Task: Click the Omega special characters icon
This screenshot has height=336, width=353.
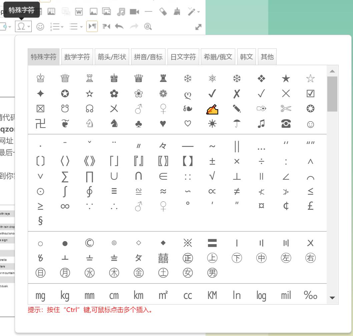Action: pyautogui.click(x=21, y=26)
